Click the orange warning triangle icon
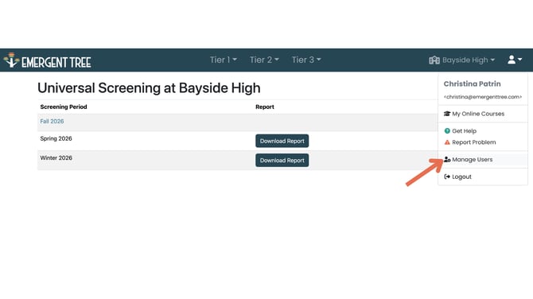533x299 pixels. [x=447, y=142]
